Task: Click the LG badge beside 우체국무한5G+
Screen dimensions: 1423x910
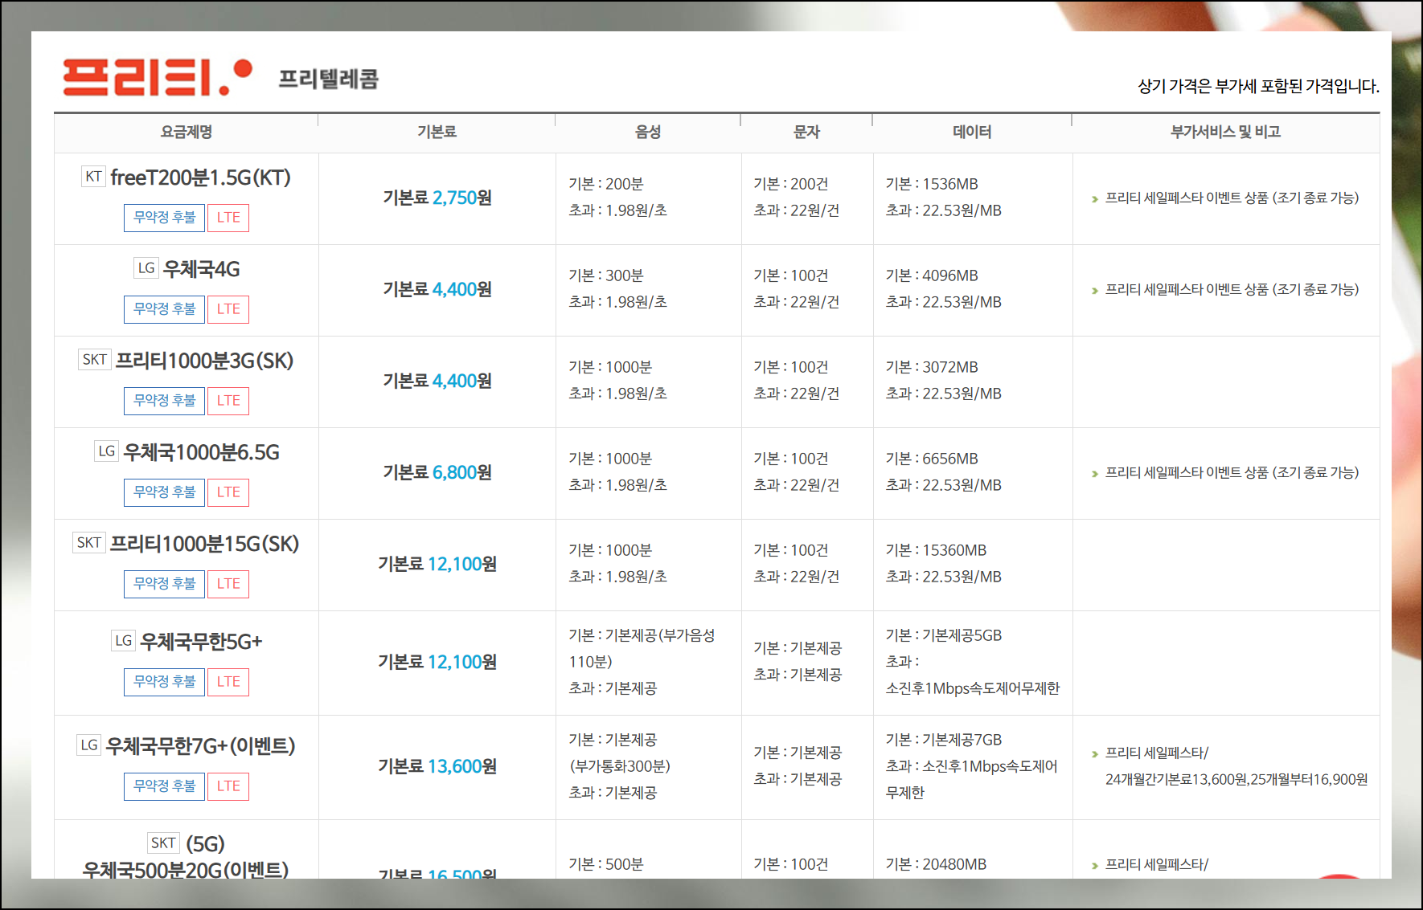Action: pos(124,641)
